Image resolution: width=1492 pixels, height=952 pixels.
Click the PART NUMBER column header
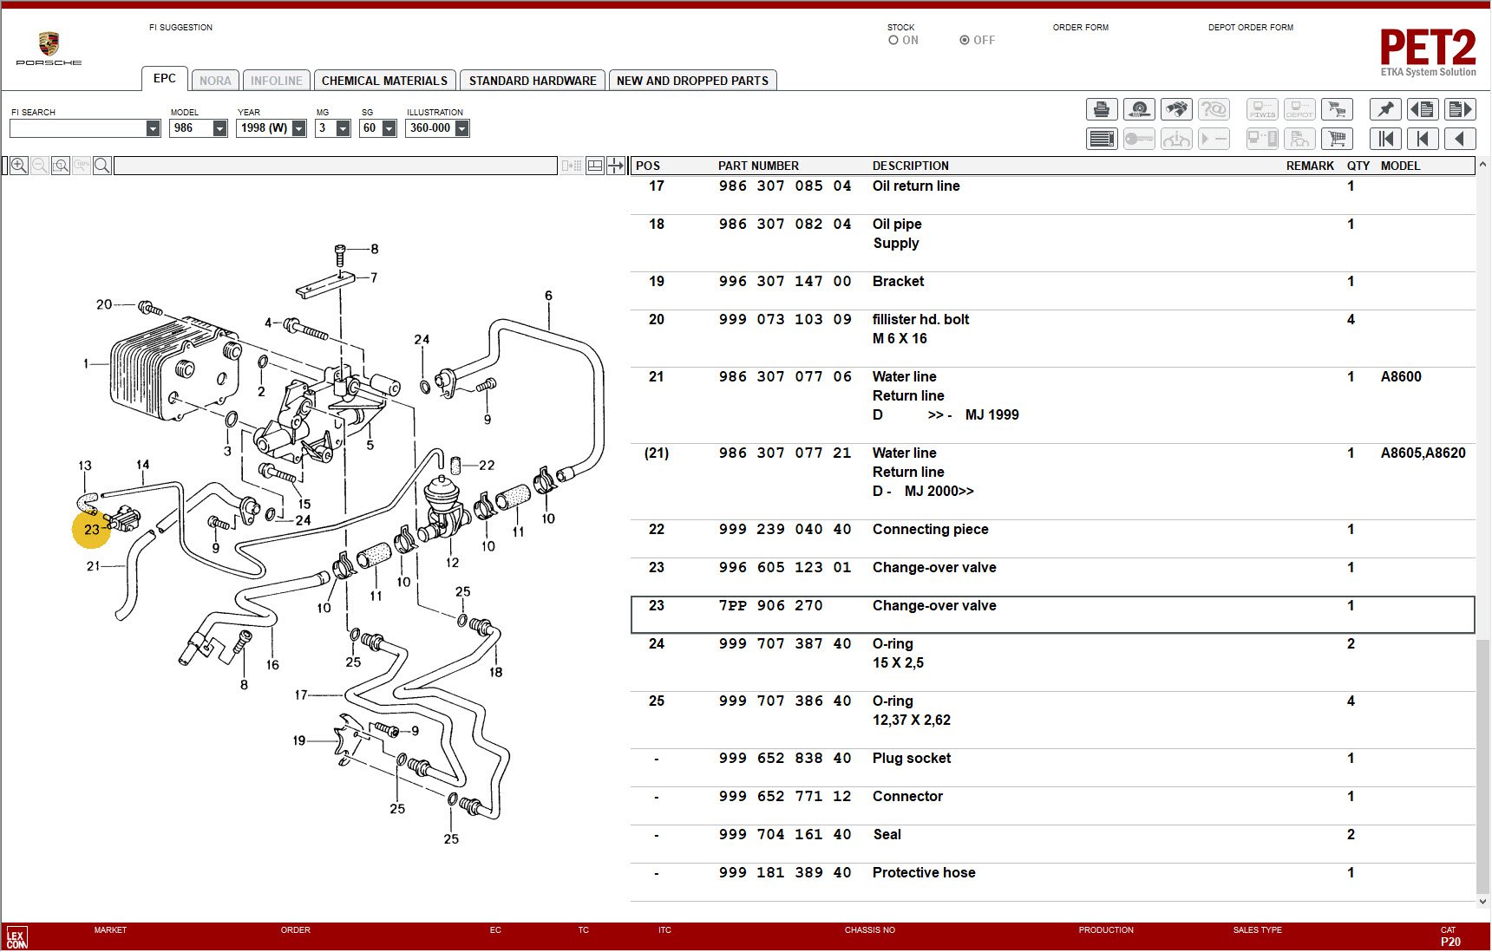[758, 166]
